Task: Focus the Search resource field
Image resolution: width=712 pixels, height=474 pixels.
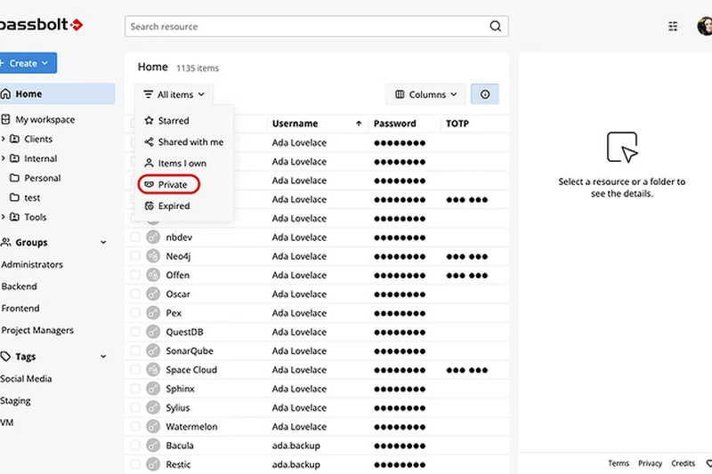Action: point(317,27)
